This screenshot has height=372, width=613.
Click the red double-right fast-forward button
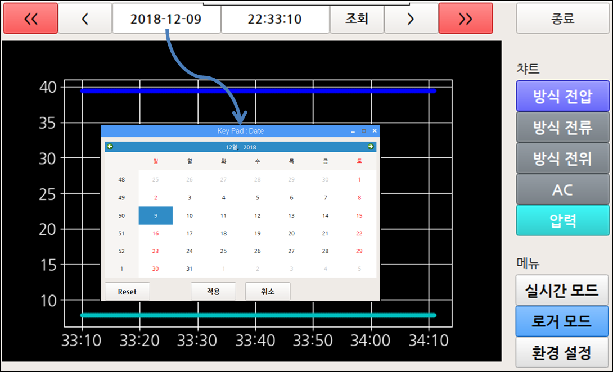coord(465,19)
